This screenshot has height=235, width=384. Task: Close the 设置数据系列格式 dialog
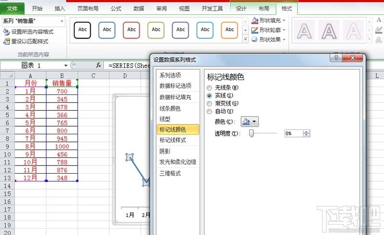[x=352, y=58]
